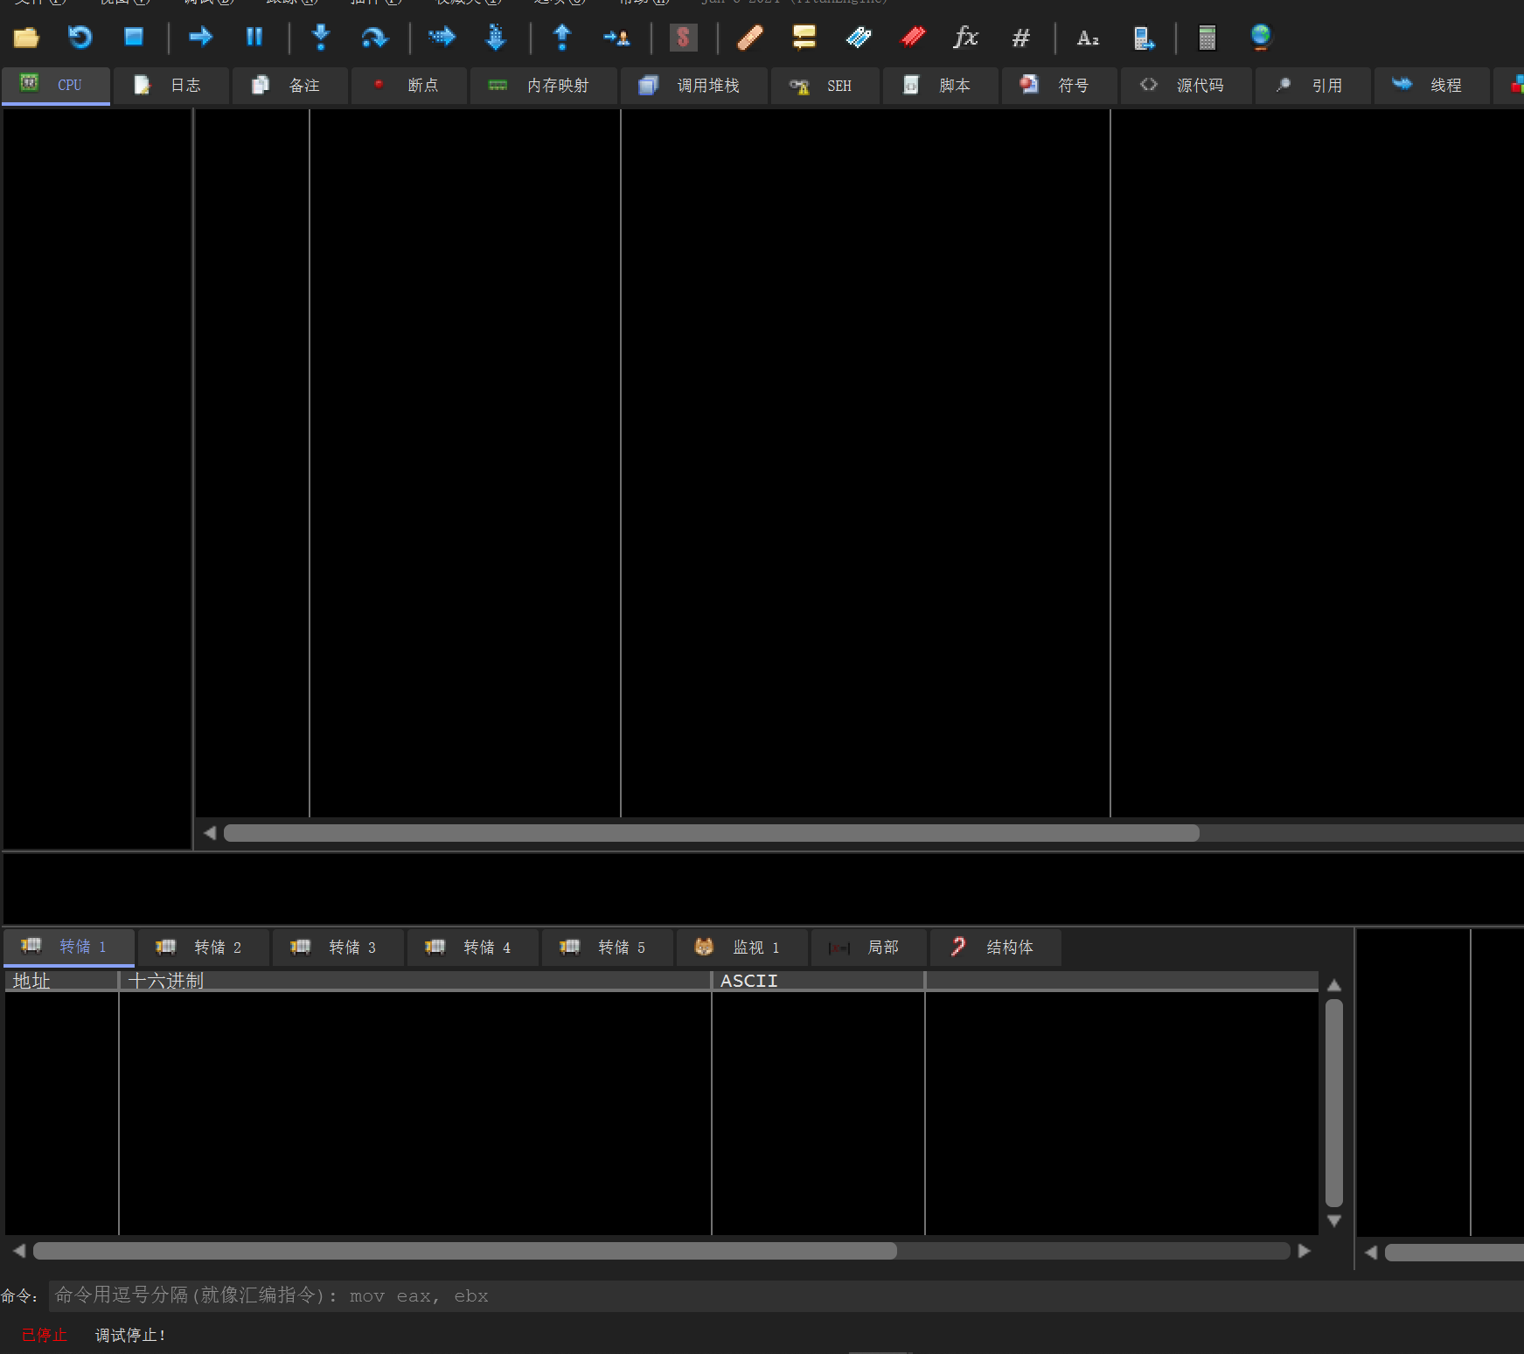Click the dump scrollbar down arrow
This screenshot has width=1524, height=1354.
pos(1334,1221)
